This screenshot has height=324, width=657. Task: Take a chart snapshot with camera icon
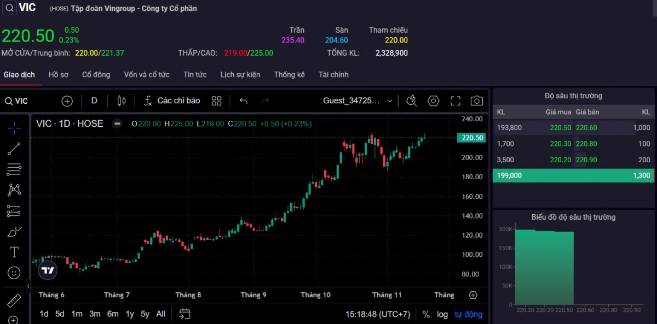click(x=477, y=101)
